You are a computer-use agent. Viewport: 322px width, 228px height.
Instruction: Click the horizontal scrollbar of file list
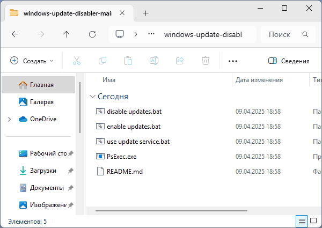click(171, 210)
